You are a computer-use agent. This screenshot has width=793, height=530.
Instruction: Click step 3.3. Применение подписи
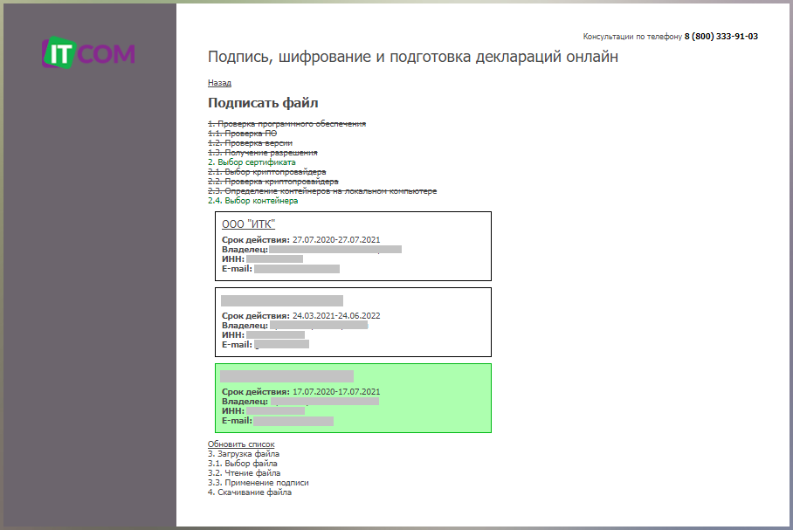pyautogui.click(x=258, y=483)
